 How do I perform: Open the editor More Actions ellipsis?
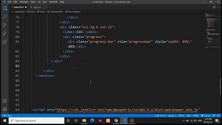tap(218, 7)
